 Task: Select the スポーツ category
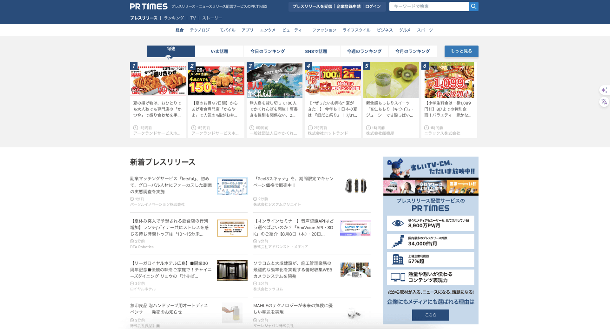(x=425, y=30)
